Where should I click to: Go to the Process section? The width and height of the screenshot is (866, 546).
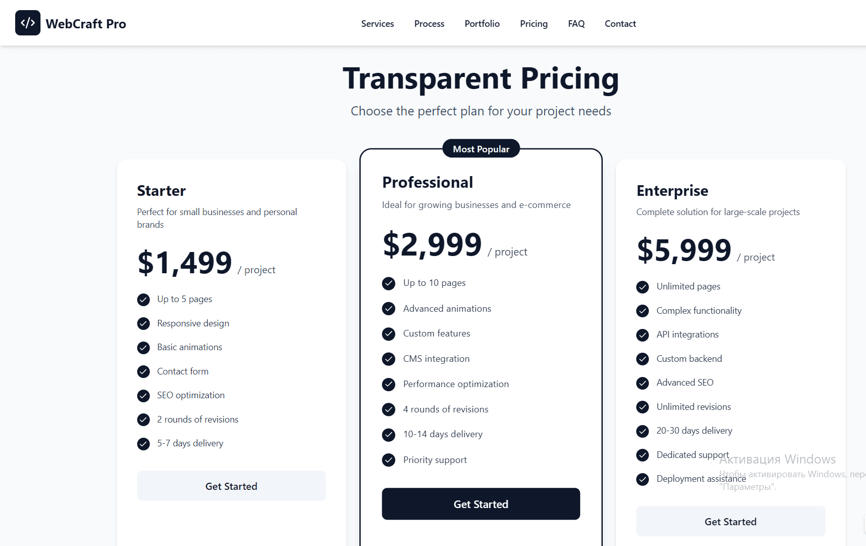point(429,24)
